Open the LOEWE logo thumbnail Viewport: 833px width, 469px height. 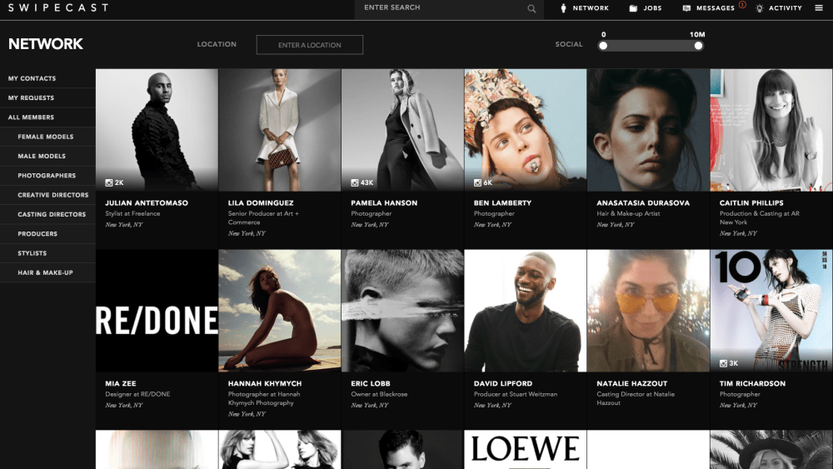pyautogui.click(x=526, y=449)
